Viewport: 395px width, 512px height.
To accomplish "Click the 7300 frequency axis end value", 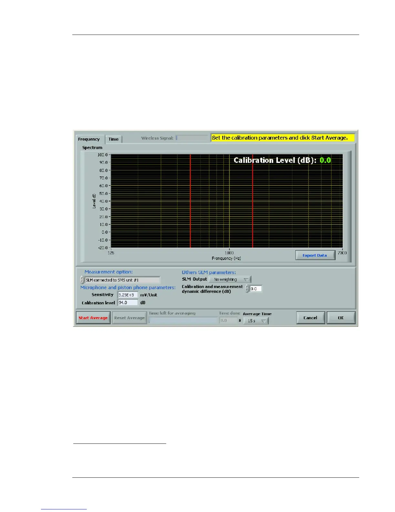I will tap(342, 253).
